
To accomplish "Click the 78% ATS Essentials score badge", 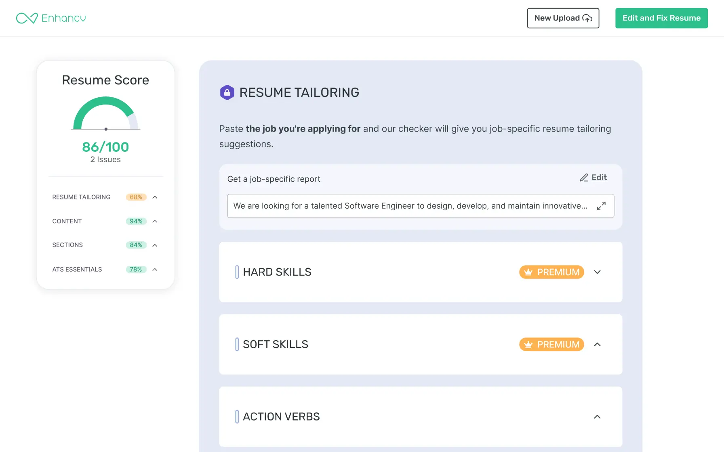I will click(x=136, y=270).
